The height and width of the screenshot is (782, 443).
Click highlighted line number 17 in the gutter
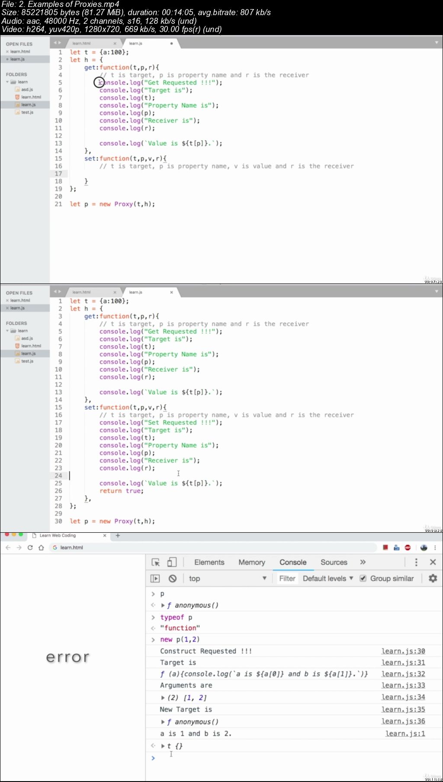pyautogui.click(x=58, y=174)
